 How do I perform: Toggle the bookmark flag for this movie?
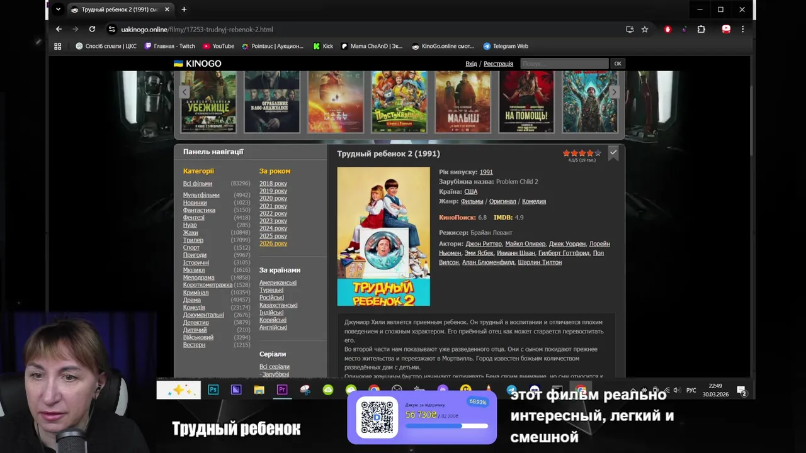(613, 154)
